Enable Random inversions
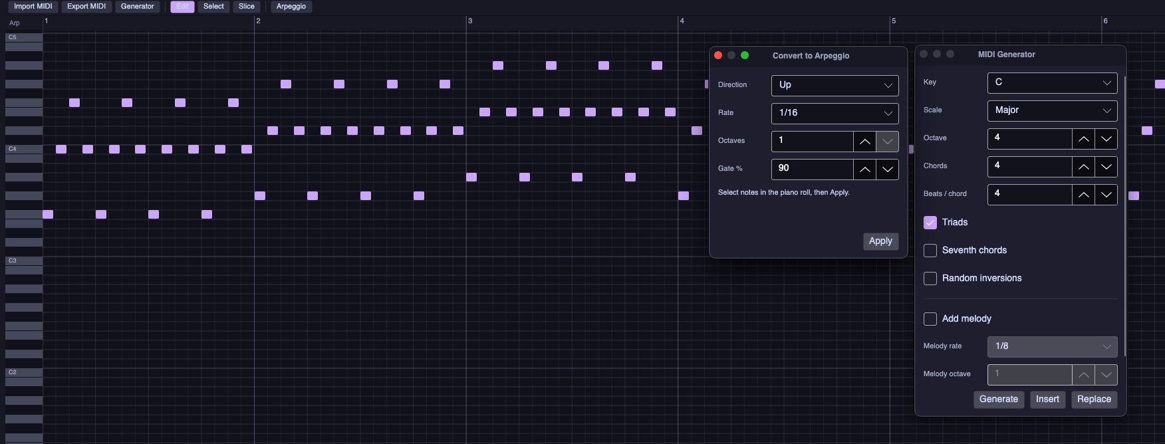This screenshot has height=444, width=1165. coord(930,278)
